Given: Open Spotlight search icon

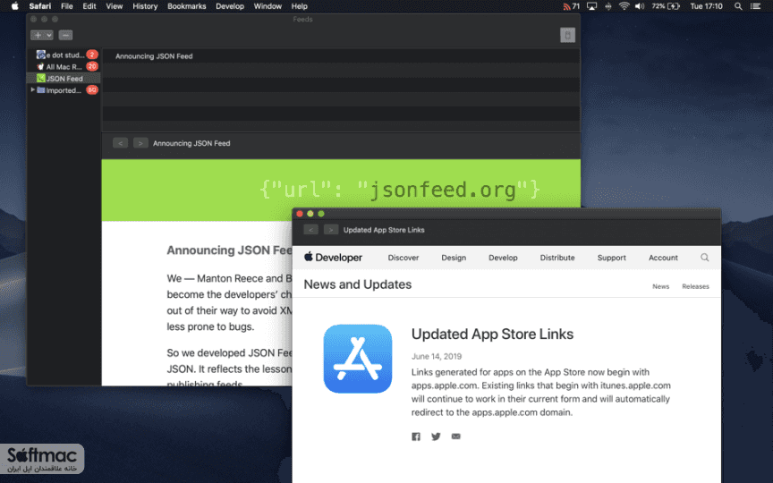Looking at the screenshot, I should tap(738, 6).
